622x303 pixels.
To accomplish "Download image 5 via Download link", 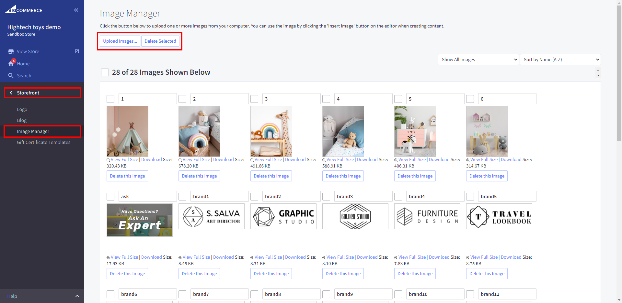I will click(439, 159).
